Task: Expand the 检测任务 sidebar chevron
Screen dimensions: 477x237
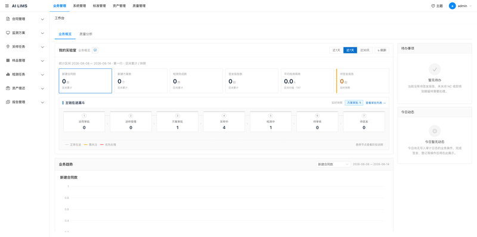Action: click(42, 75)
